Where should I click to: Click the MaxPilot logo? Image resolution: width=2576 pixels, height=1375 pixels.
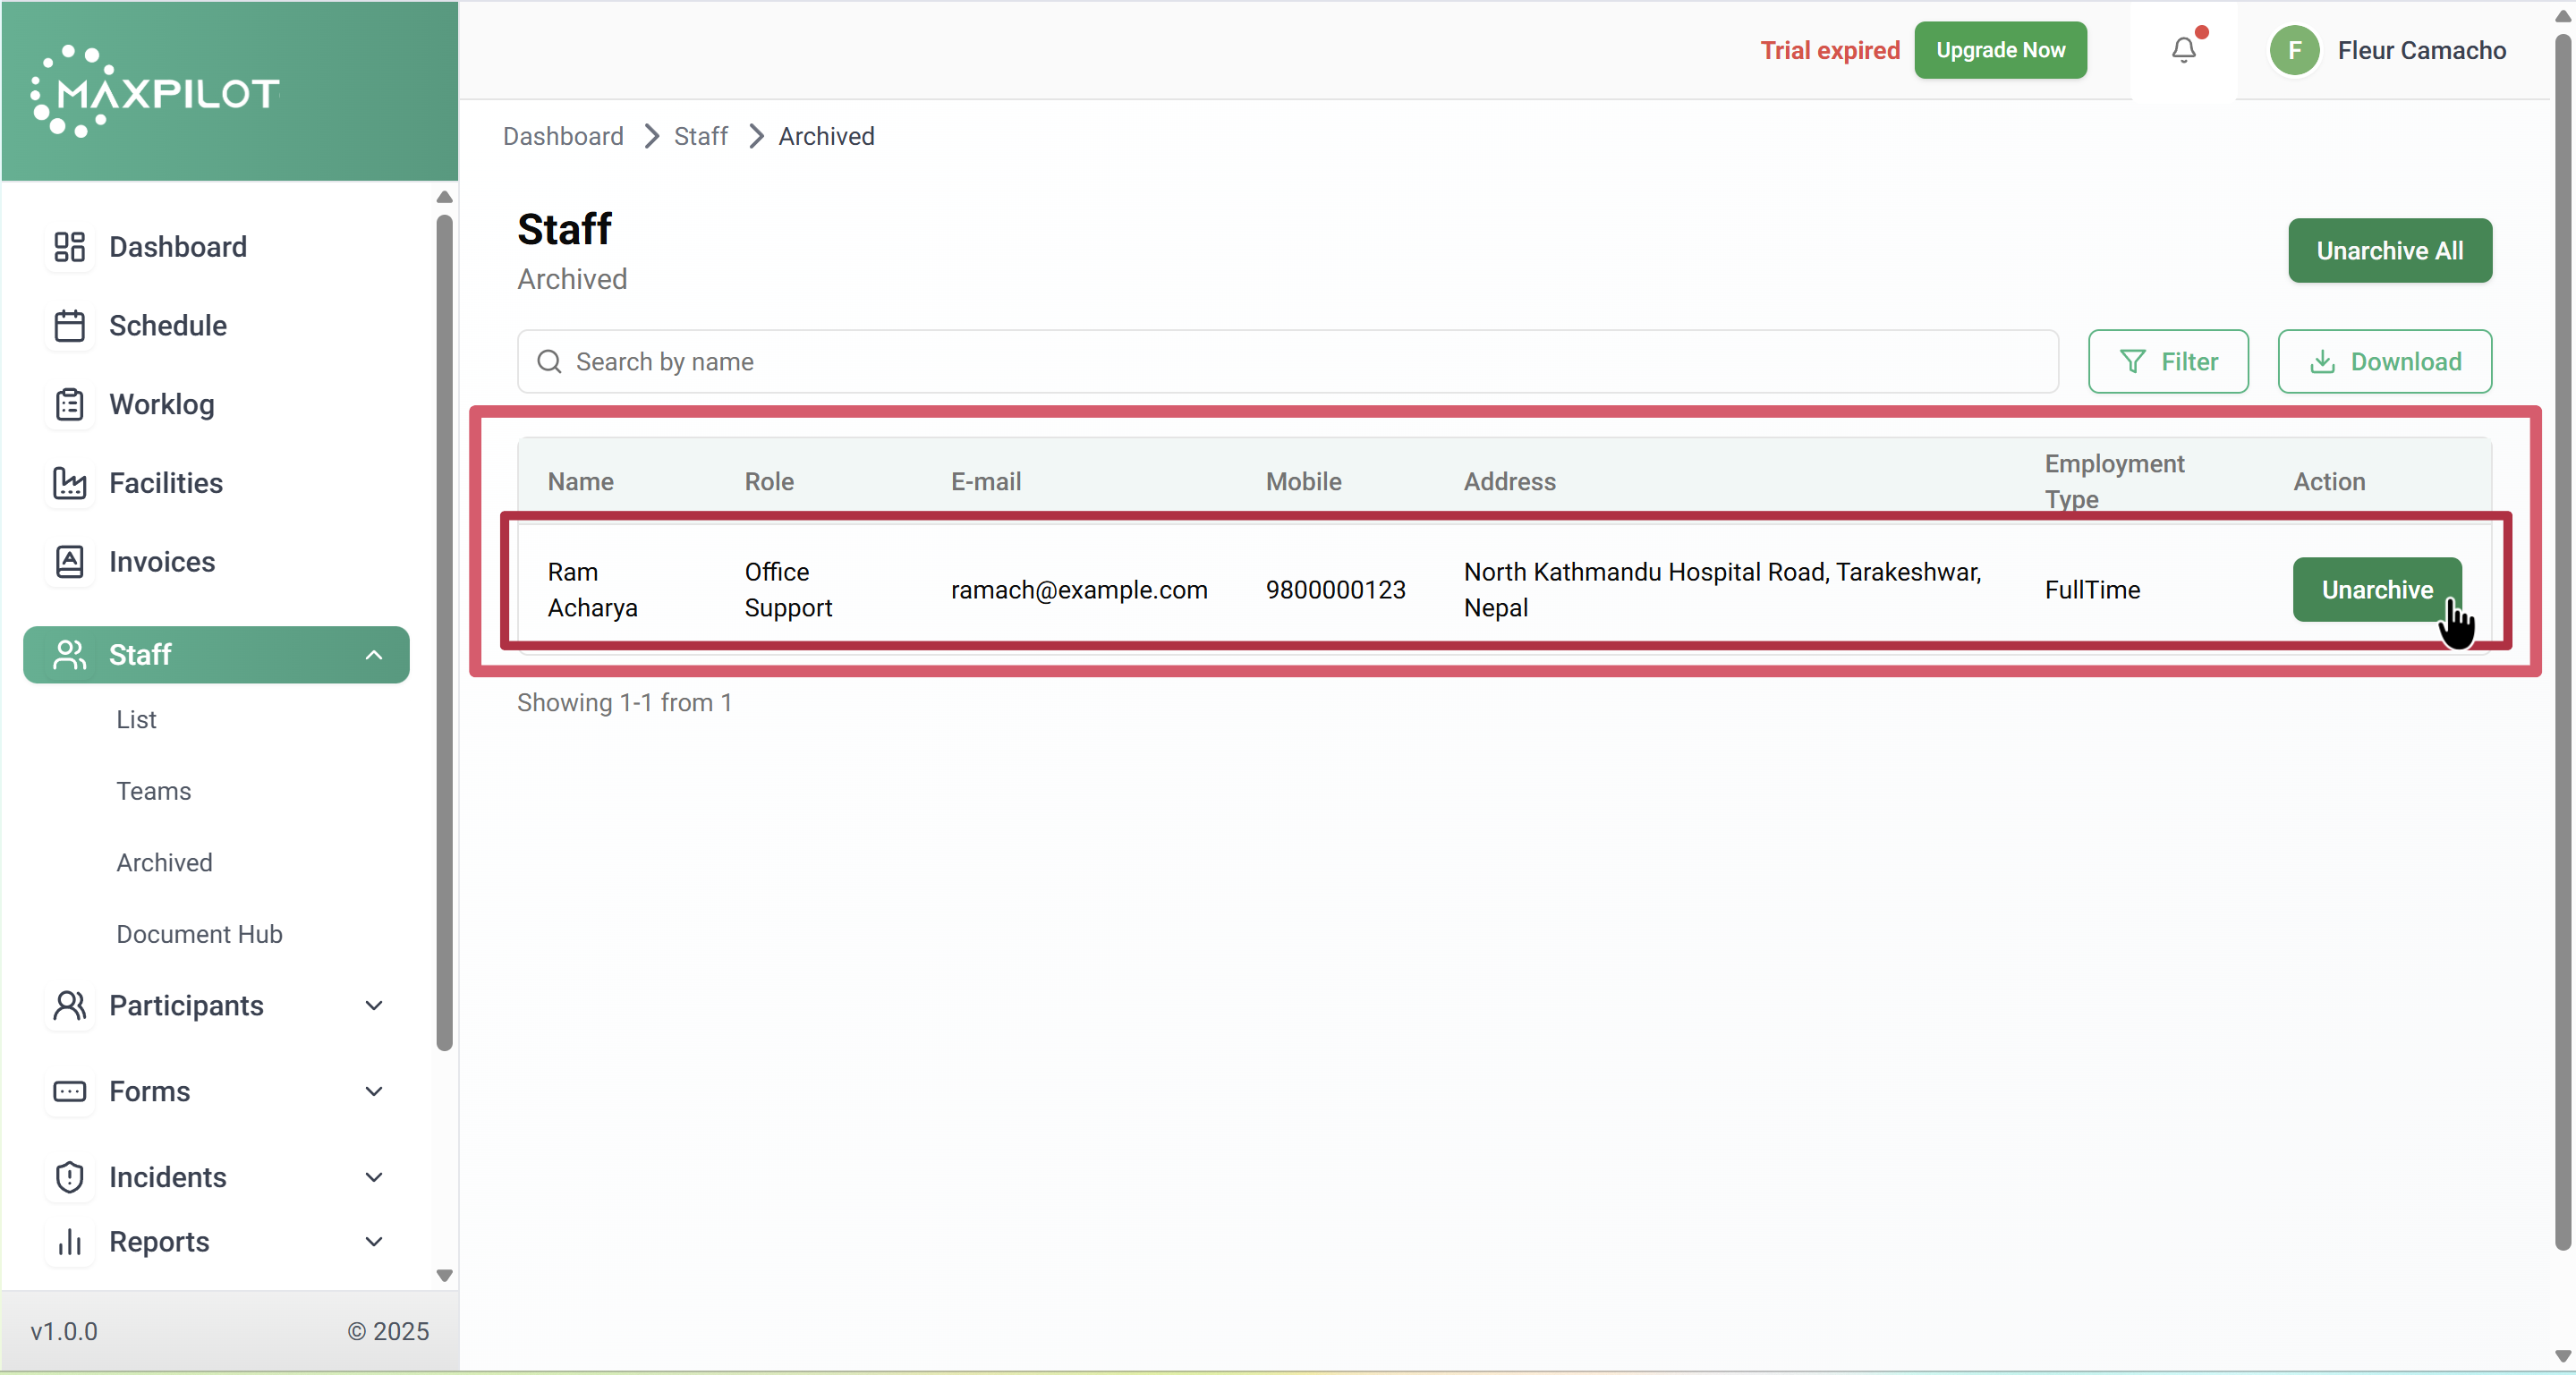[x=156, y=91]
